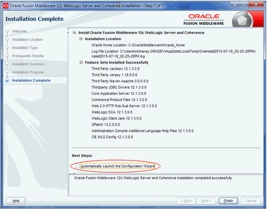Viewport: 267px width, 209px height.
Task: Select the Installation Complete step
Action: point(31,80)
